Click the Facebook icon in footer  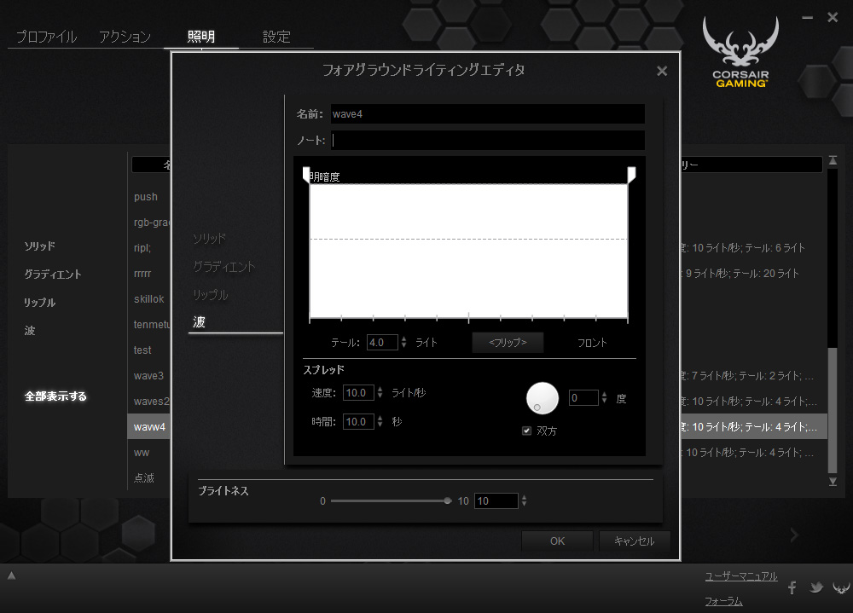point(792,587)
